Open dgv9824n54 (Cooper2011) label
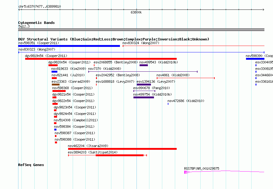 (75, 114)
